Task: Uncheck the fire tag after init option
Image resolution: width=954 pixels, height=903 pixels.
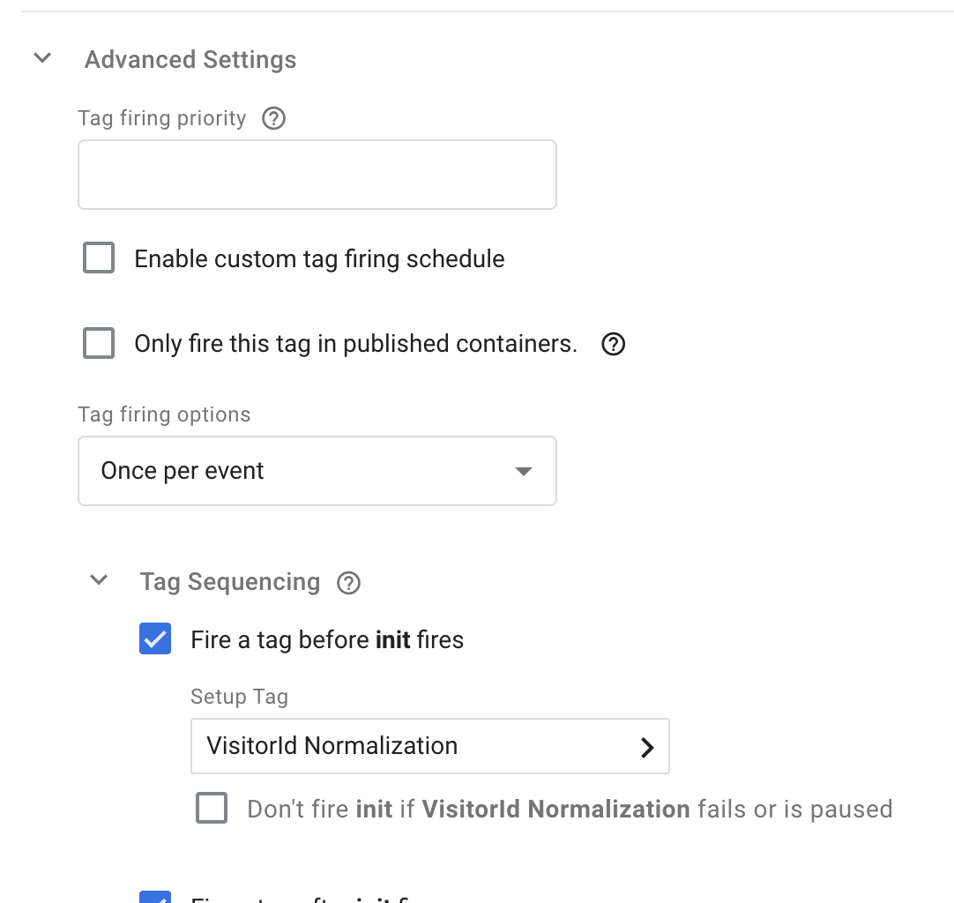Action: [154, 899]
